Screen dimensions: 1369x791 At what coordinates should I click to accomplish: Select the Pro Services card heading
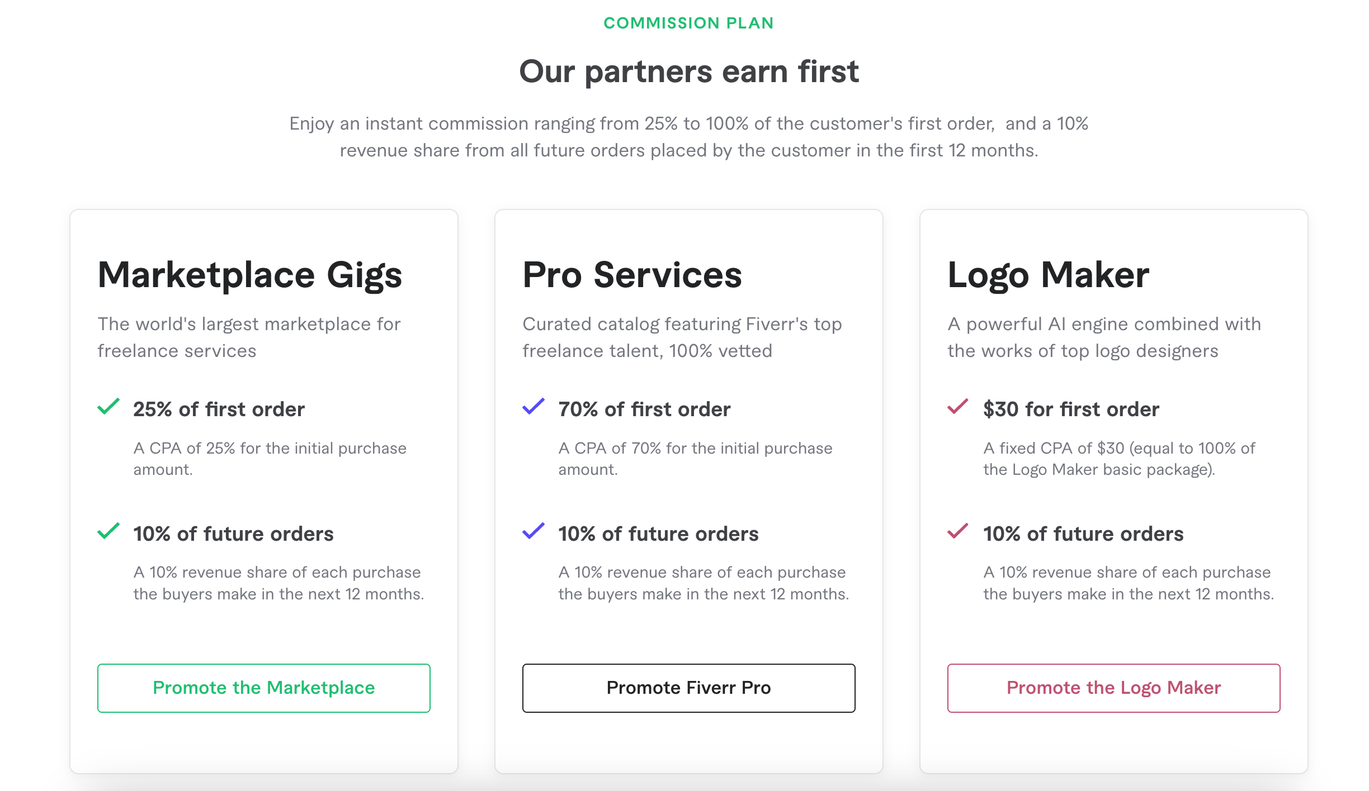(632, 275)
